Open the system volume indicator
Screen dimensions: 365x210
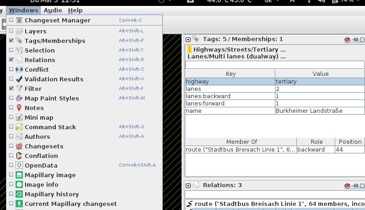(322, 1)
